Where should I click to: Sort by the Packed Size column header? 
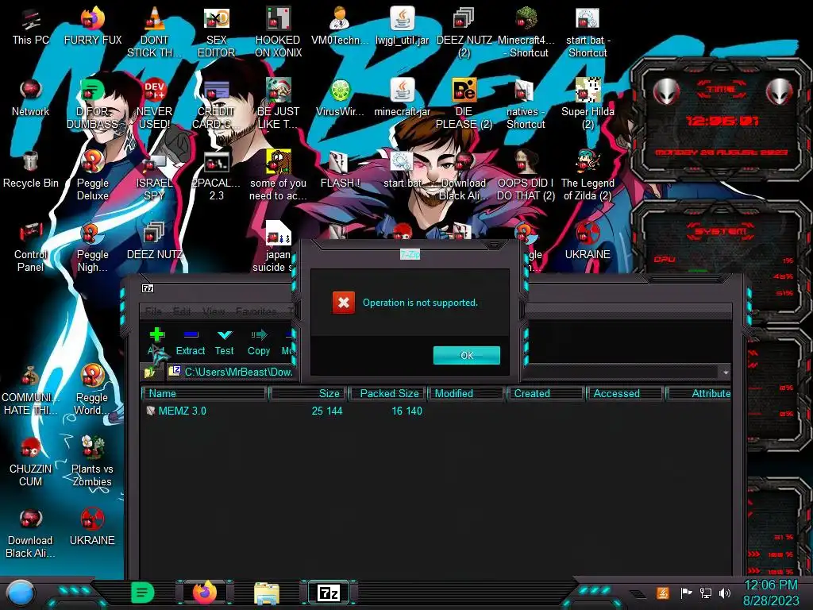click(x=387, y=394)
